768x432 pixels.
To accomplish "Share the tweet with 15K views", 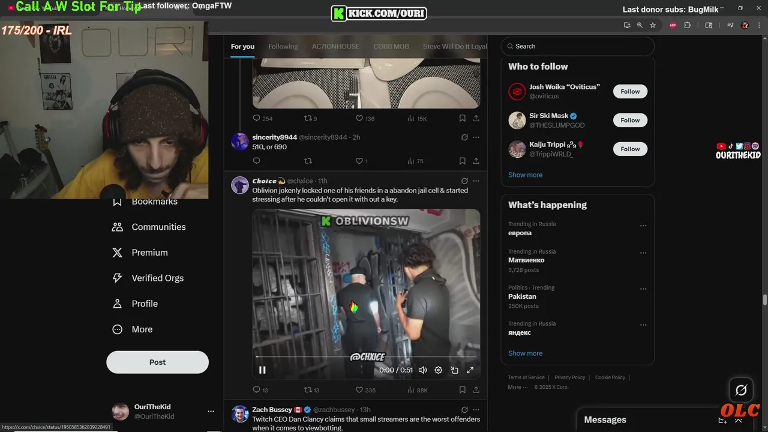I will [476, 118].
